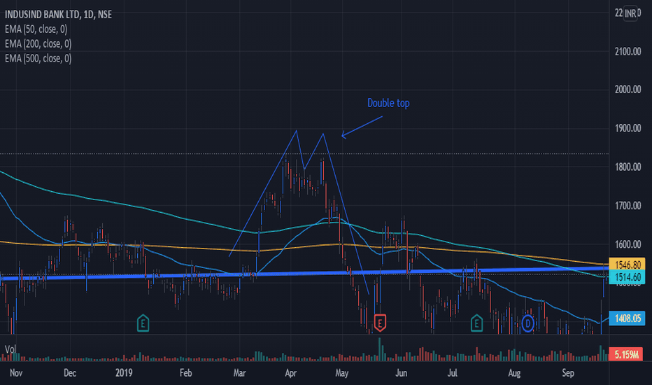Click the 1408.05 blue price label

pyautogui.click(x=627, y=318)
